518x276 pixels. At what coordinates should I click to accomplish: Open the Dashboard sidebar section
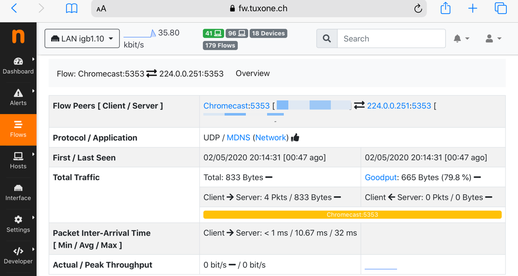tap(18, 66)
